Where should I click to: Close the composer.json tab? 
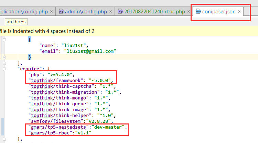click(x=239, y=12)
